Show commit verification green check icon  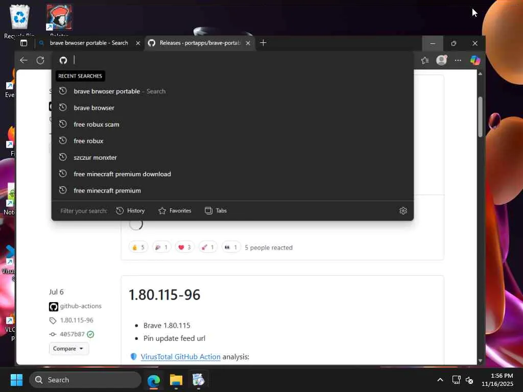(90, 334)
